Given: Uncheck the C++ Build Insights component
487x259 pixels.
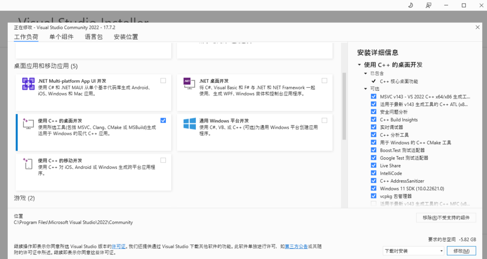Looking at the screenshot, I should click(373, 119).
